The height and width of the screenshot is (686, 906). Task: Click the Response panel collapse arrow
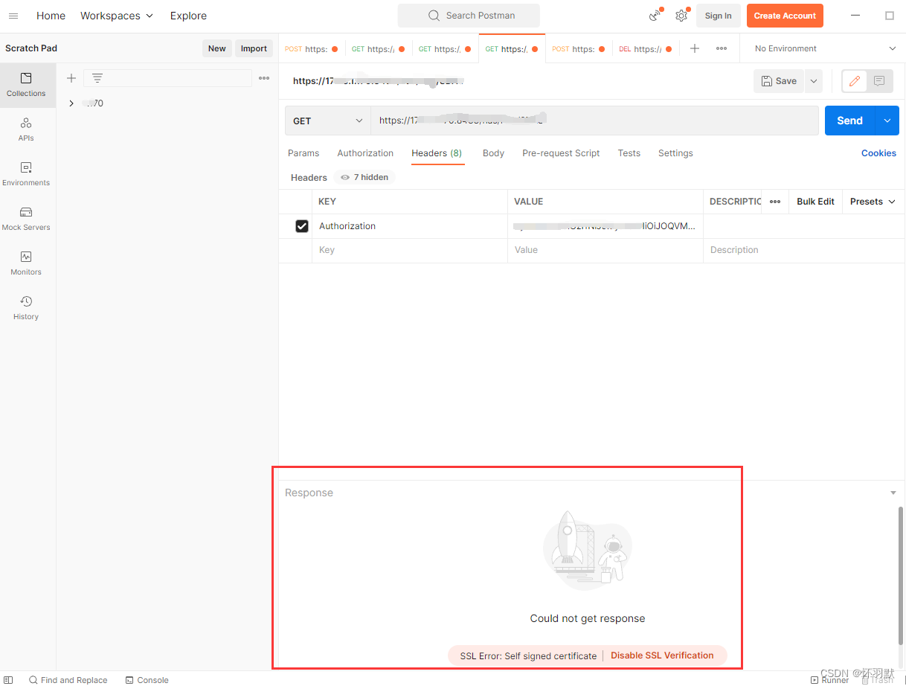point(893,493)
